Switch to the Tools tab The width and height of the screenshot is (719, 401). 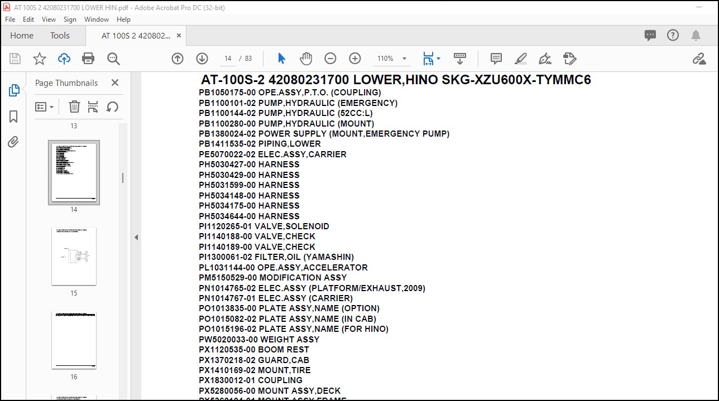[60, 35]
